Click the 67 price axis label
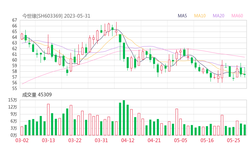The height and width of the screenshot is (148, 250). [x=15, y=20]
